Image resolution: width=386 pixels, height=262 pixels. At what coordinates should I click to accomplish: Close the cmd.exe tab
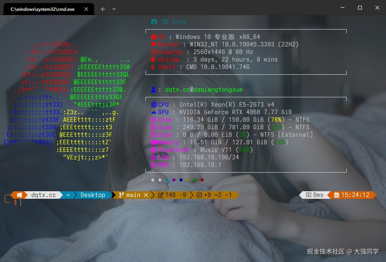click(x=86, y=9)
